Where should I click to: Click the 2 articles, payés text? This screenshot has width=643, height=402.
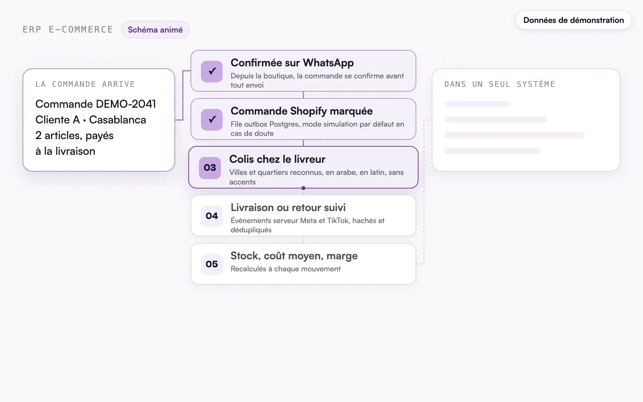[x=74, y=135]
